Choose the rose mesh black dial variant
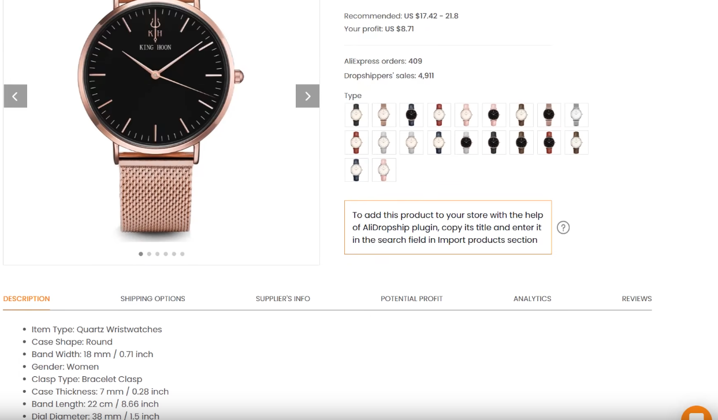 point(549,115)
